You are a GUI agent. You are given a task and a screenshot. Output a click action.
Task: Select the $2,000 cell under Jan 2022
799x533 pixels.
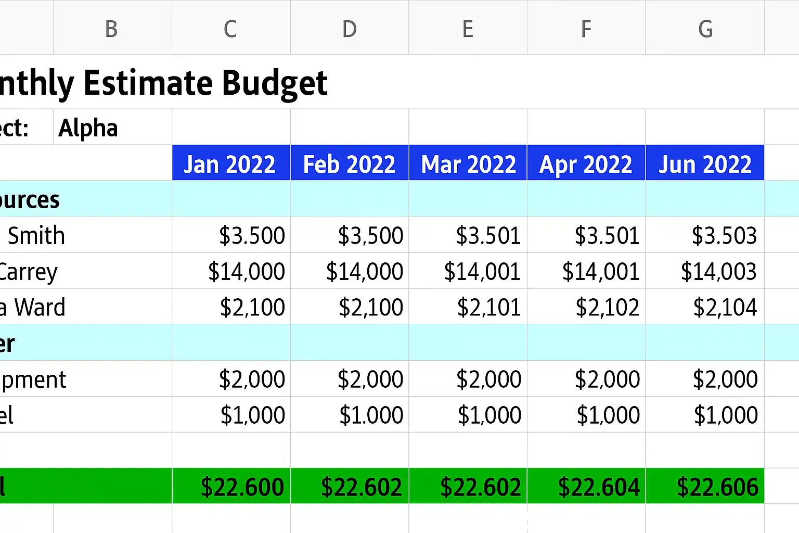(x=231, y=379)
